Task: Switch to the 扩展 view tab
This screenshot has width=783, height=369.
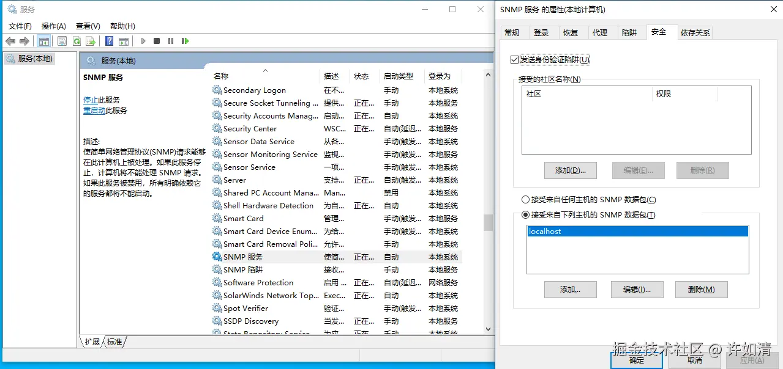Action: pyautogui.click(x=92, y=342)
